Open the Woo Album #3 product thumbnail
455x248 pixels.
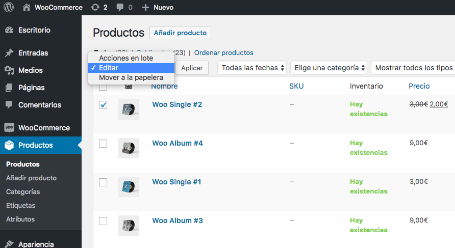pyautogui.click(x=129, y=226)
